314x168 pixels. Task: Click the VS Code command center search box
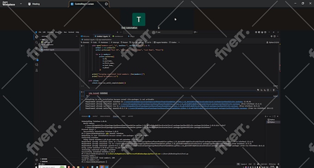158,32
